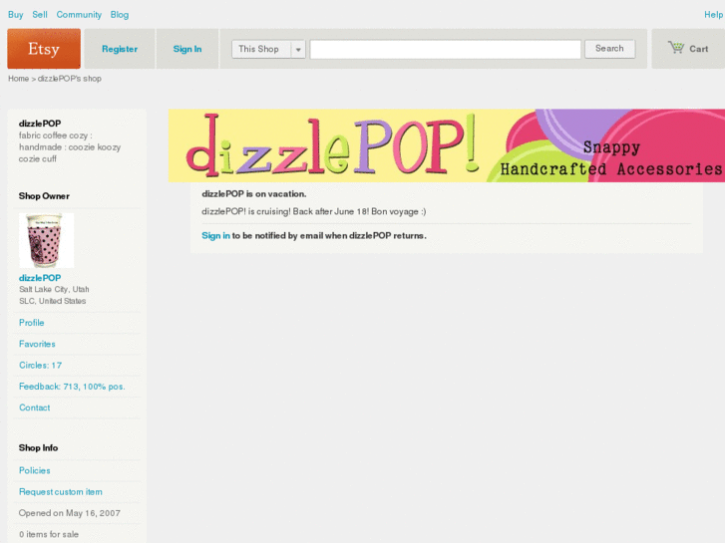Open Circles: 17 link
The image size is (725, 543).
pyautogui.click(x=40, y=365)
